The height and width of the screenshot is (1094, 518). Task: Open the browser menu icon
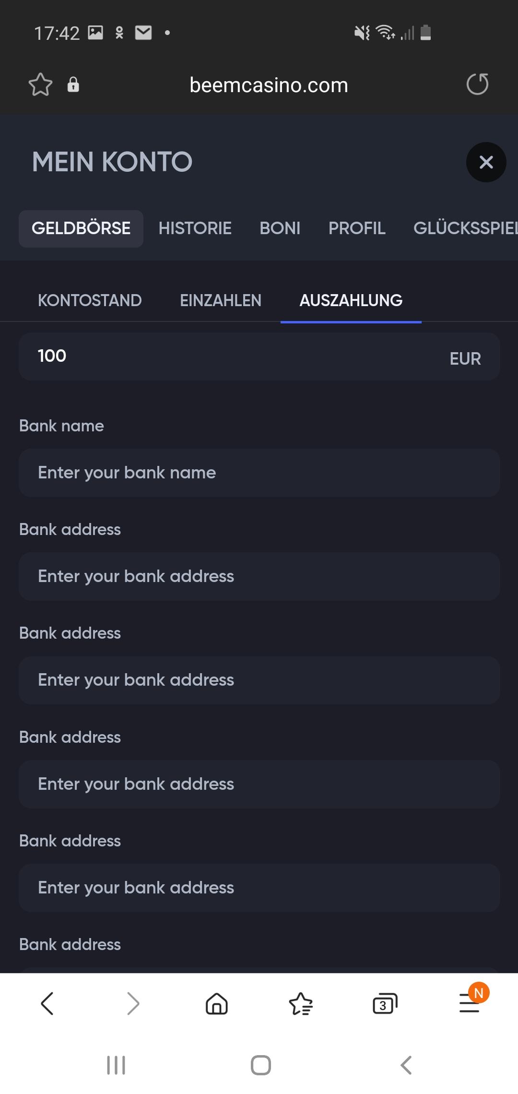[470, 1003]
